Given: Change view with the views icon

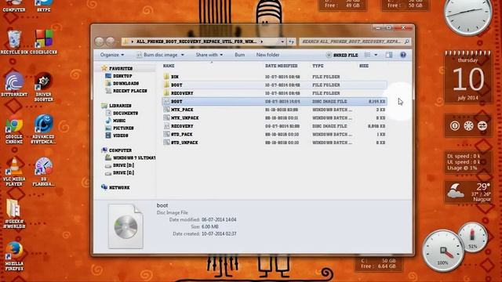Looking at the screenshot, I should (367, 55).
